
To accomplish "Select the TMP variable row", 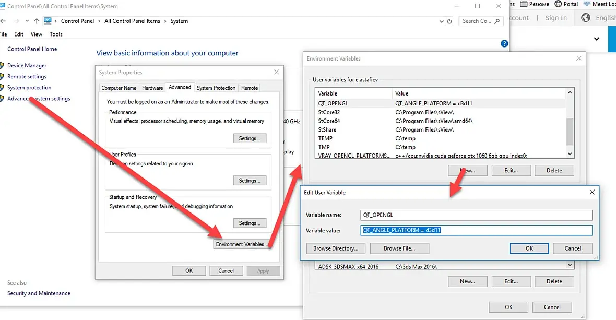I will [440, 147].
